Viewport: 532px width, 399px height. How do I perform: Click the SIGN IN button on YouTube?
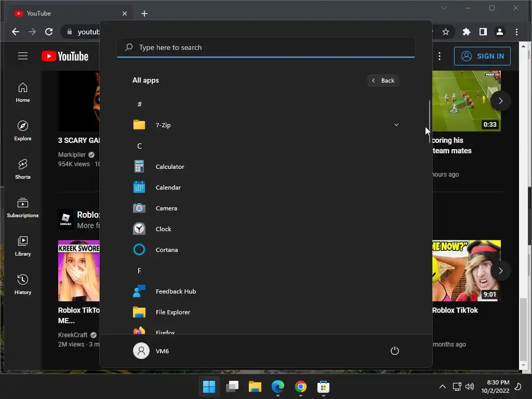pos(482,56)
